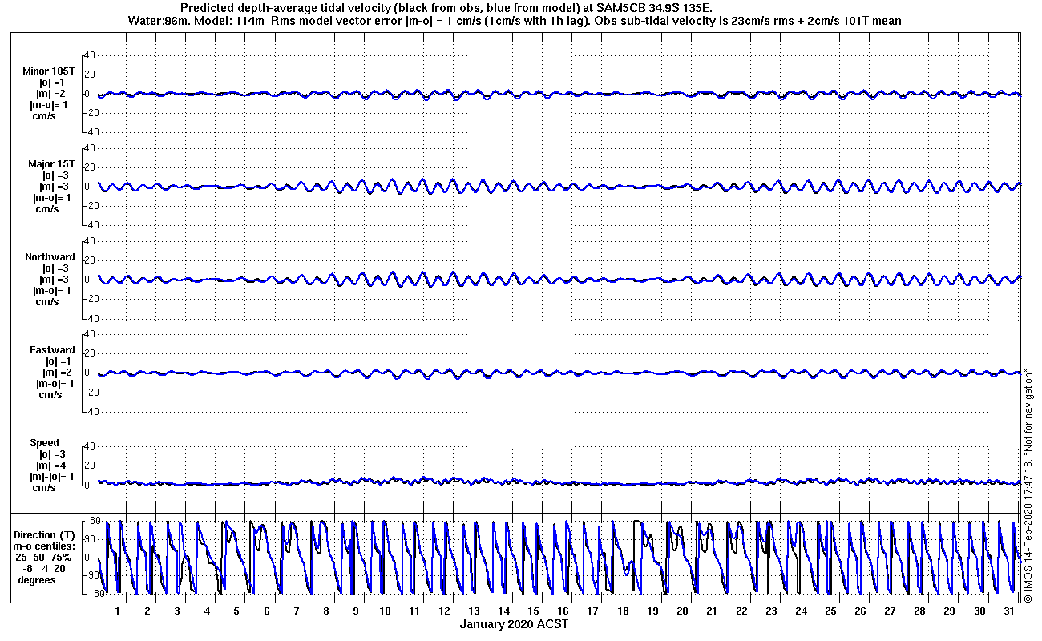Click day 23 tick label on date axis
Screen dimensions: 1042x641
click(x=770, y=611)
